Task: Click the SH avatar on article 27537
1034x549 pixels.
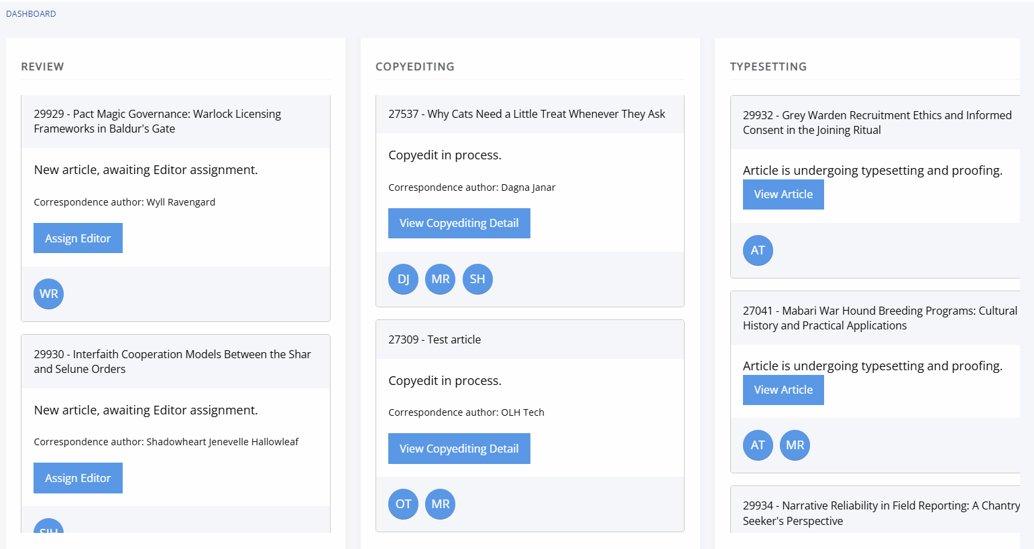Action: 477,279
